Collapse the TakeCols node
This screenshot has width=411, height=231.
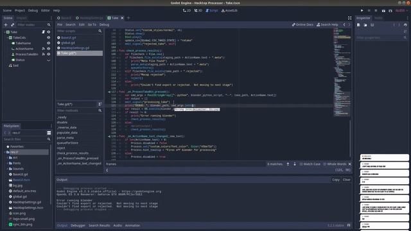click(x=7, y=38)
